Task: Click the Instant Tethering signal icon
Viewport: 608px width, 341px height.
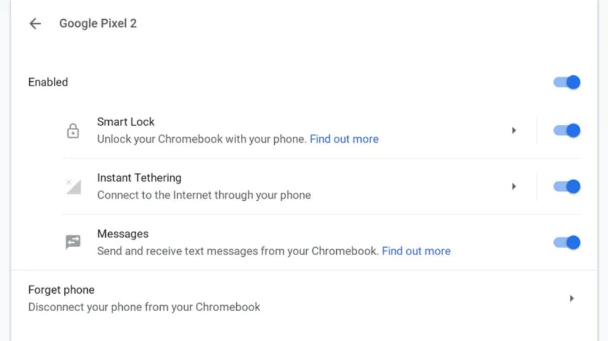Action: [73, 187]
